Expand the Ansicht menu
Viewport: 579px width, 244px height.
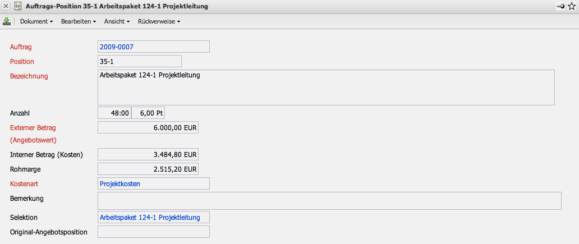[x=117, y=21]
